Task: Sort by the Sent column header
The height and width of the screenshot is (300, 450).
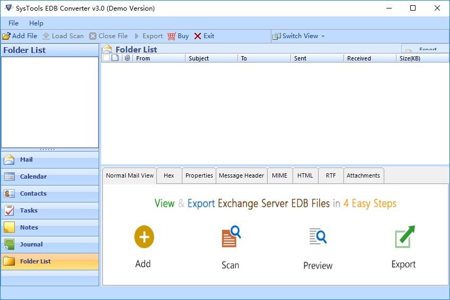Action: click(317, 58)
